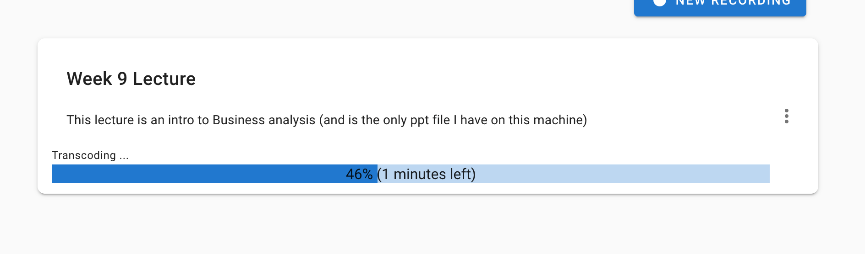Click the 'NEW RECORDING' label text

pos(733,3)
